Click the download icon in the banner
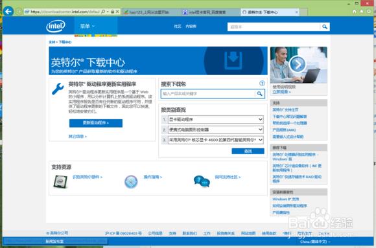Viewport: 376px width, 248px height. click(x=233, y=61)
